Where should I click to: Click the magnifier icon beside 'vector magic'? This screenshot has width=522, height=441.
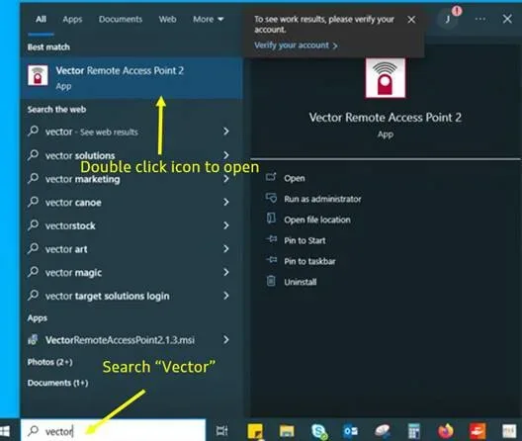tap(33, 272)
